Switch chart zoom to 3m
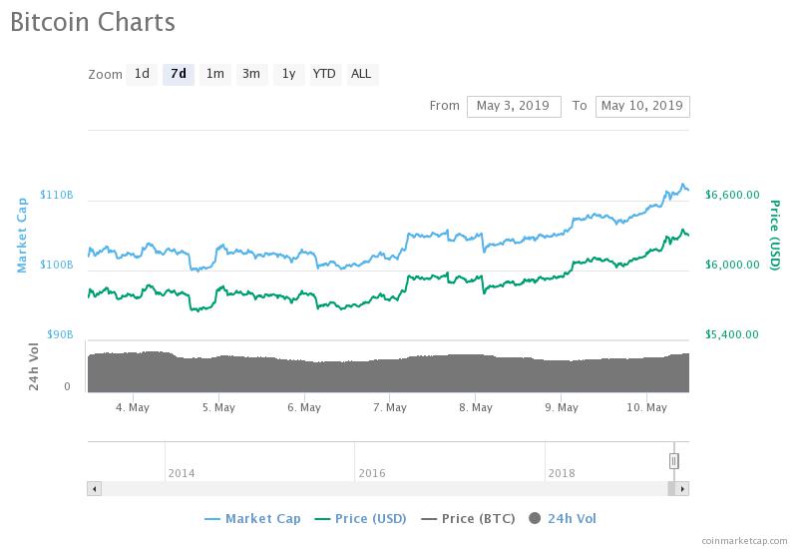This screenshot has height=549, width=798. pyautogui.click(x=251, y=74)
